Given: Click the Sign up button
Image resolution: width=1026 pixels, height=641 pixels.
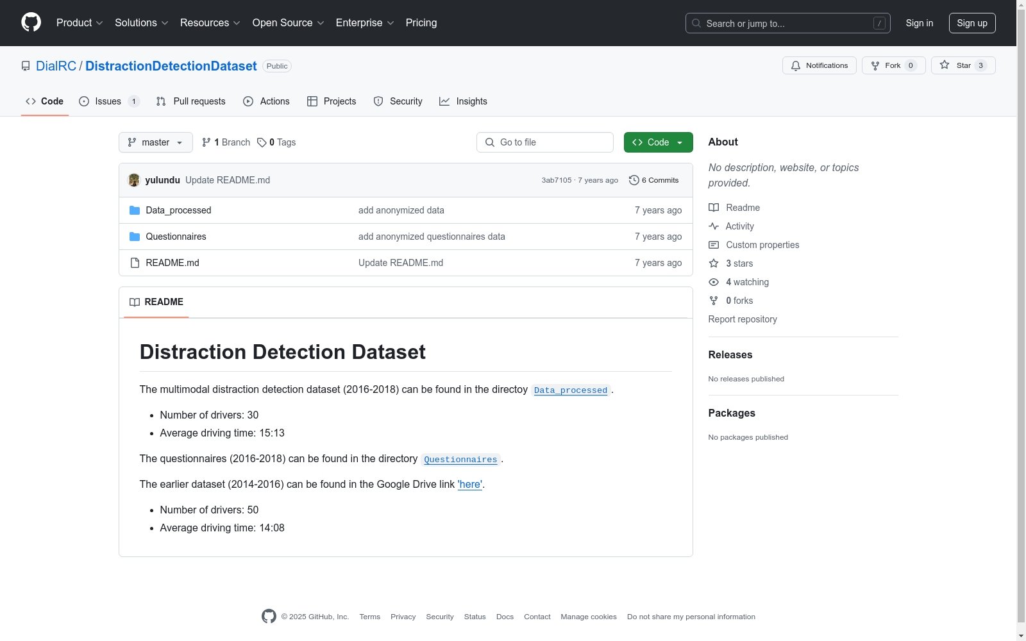Looking at the screenshot, I should point(972,23).
